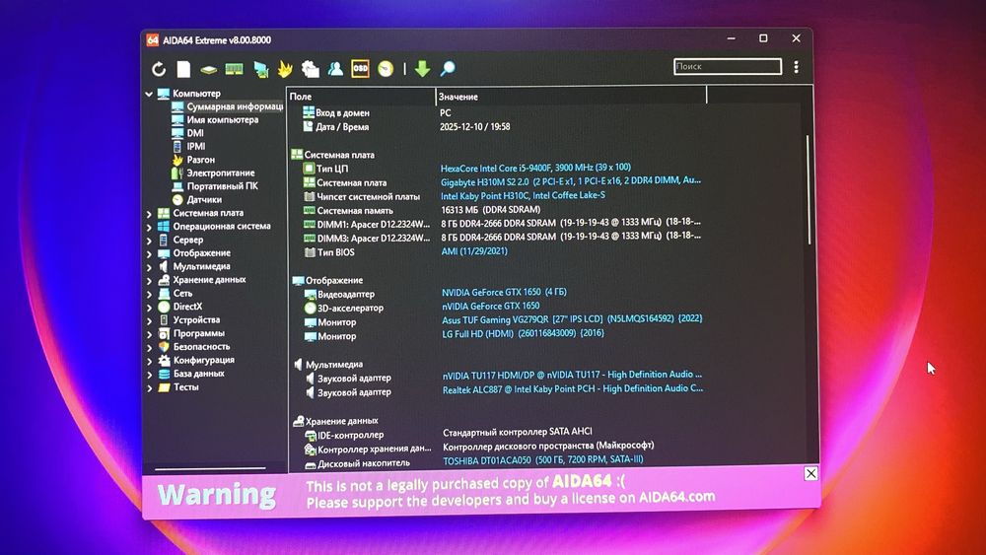The width and height of the screenshot is (986, 555).
Task: Click the magnifier search icon
Action: [x=448, y=68]
